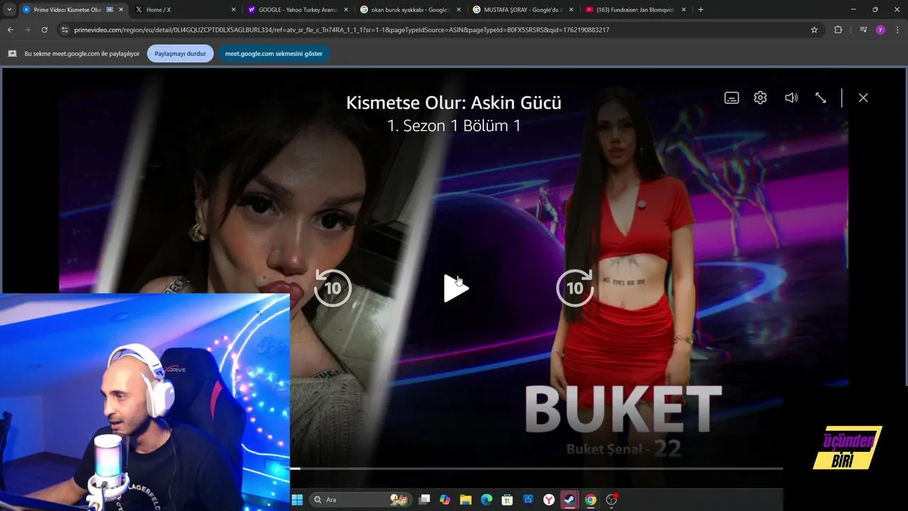This screenshot has width=908, height=511.
Task: Enter fullscreen with the diagonal arrows icon
Action: click(x=821, y=98)
